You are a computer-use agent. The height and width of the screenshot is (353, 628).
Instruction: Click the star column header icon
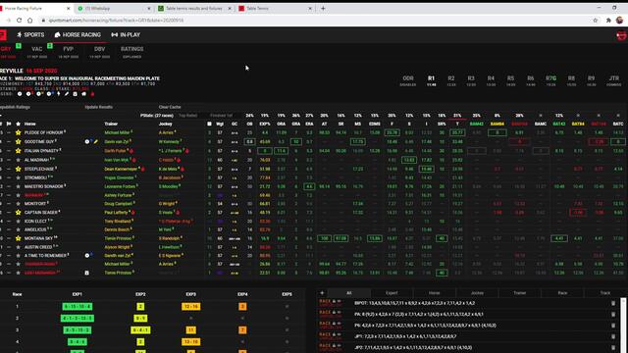click(x=18, y=125)
